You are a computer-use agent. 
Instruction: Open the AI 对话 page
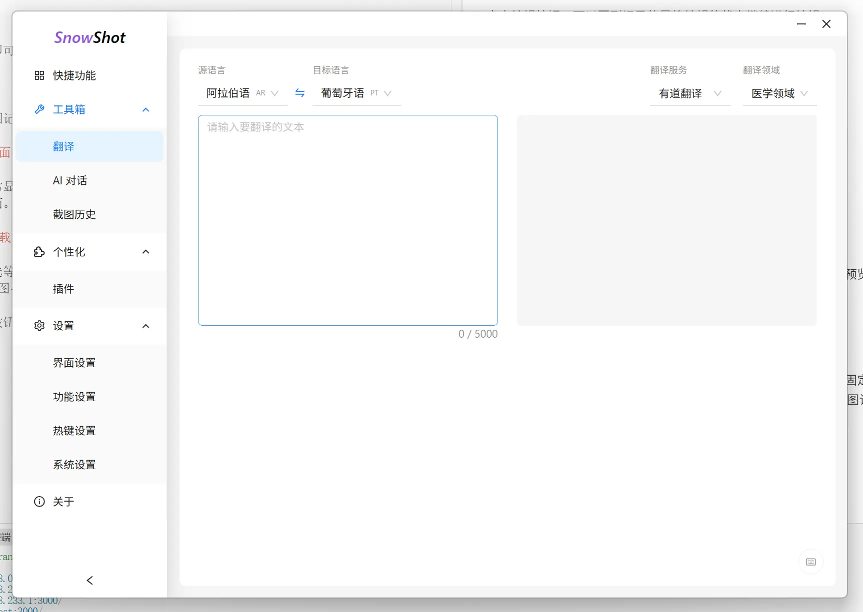70,180
